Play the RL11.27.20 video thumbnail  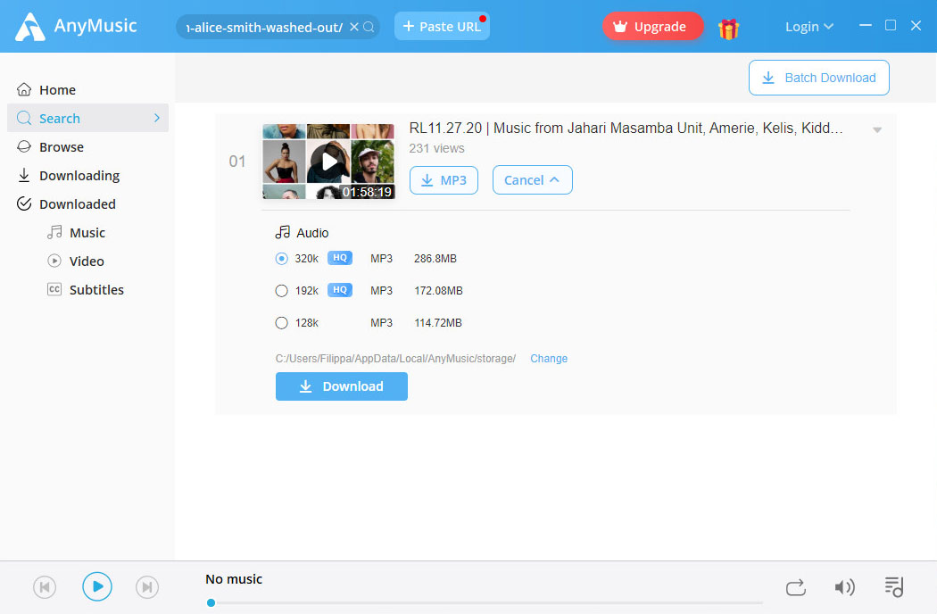click(328, 161)
